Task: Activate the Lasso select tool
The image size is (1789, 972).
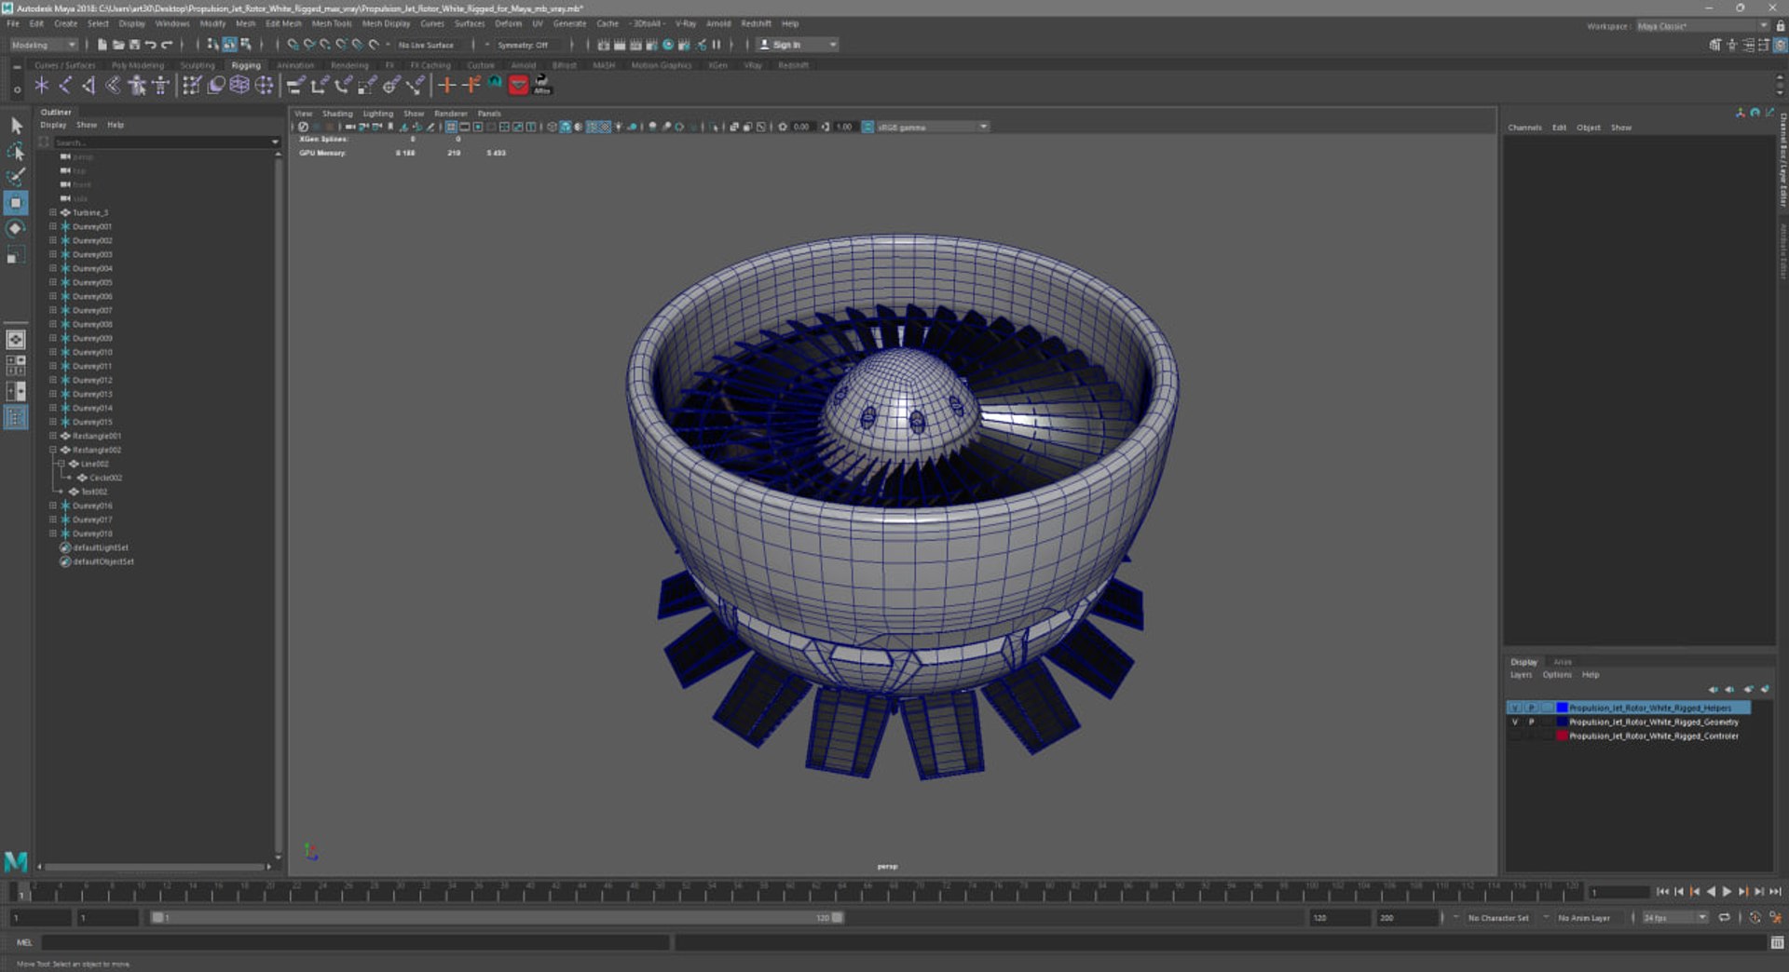Action: [16, 151]
